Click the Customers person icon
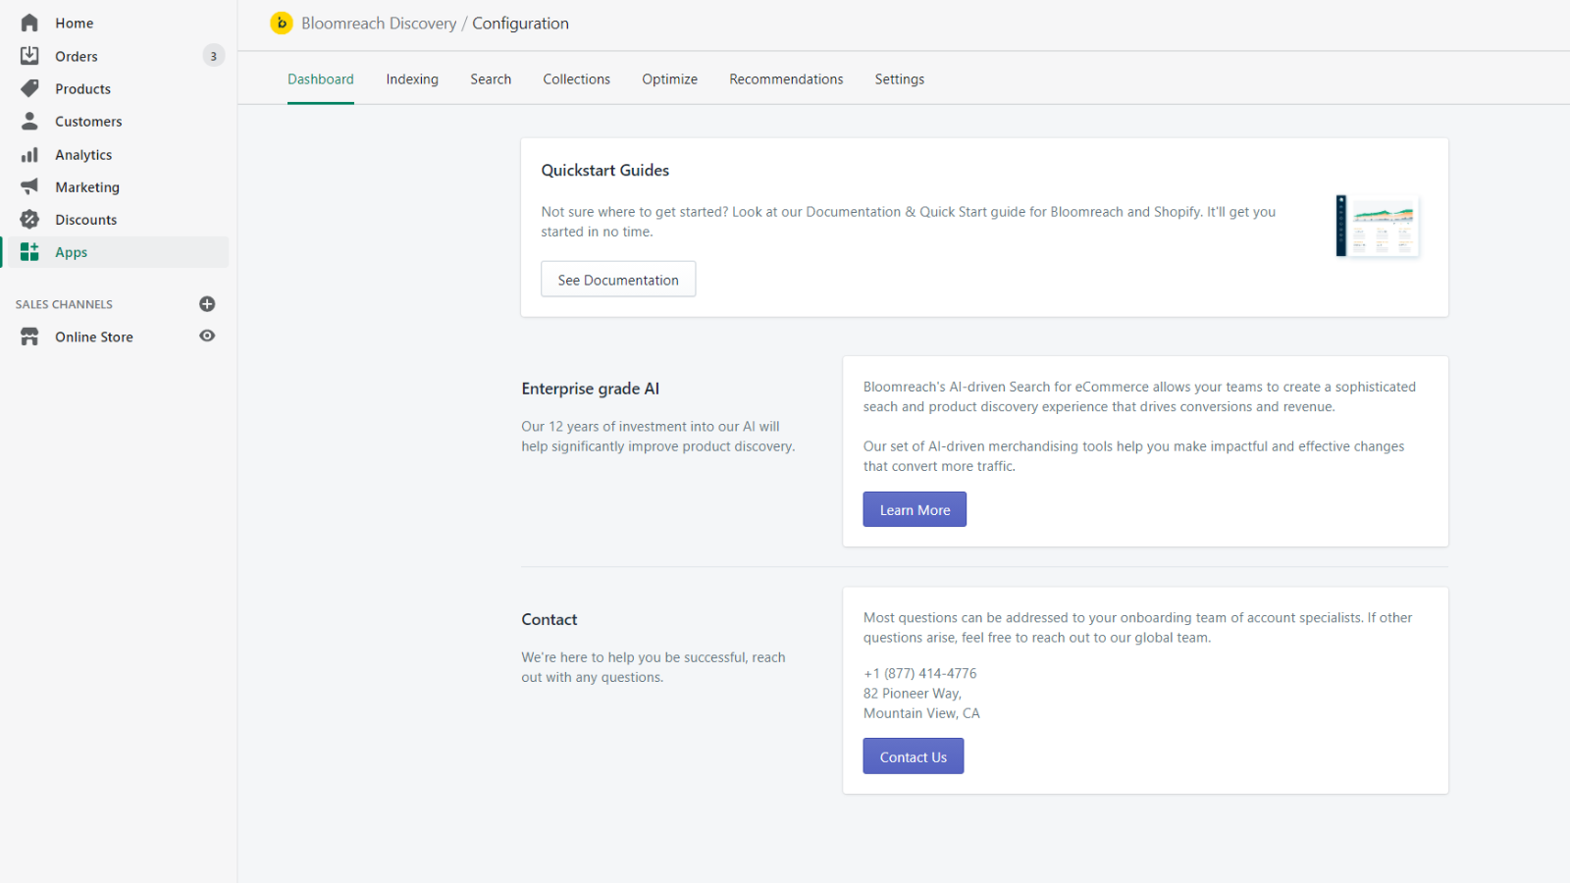Image resolution: width=1570 pixels, height=883 pixels. 29,121
